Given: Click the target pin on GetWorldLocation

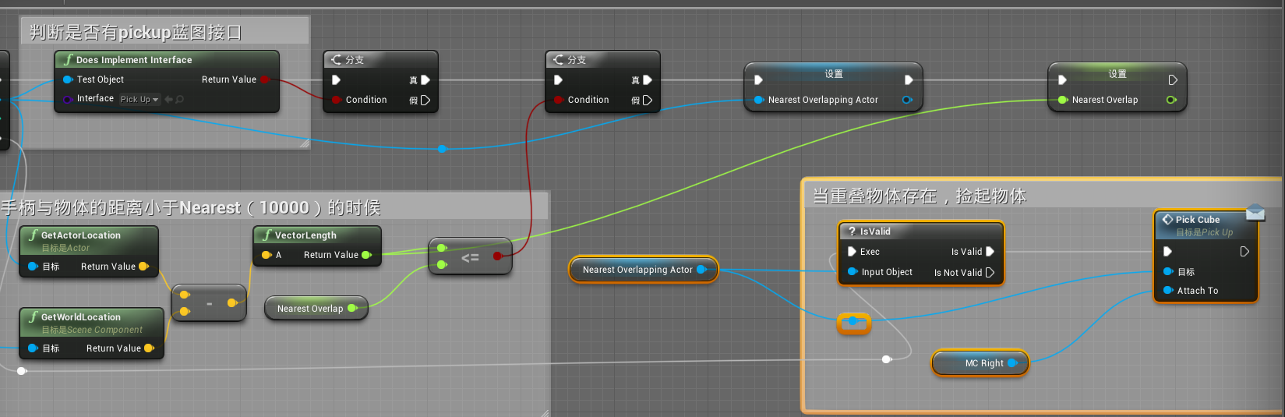Looking at the screenshot, I should [x=33, y=348].
